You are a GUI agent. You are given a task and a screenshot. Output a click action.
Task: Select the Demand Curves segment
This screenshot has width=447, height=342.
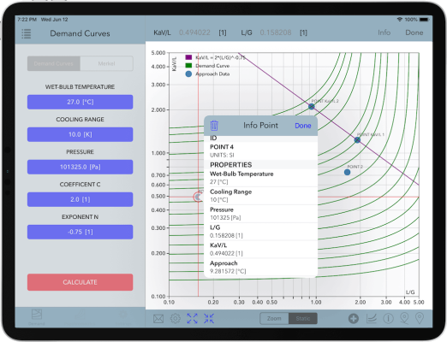[54, 63]
